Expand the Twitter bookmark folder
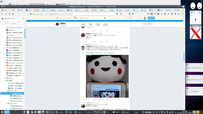 [5, 78]
